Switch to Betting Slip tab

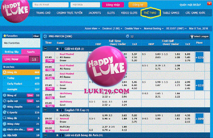coord(12,52)
